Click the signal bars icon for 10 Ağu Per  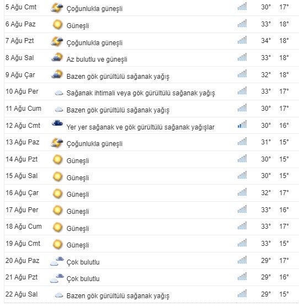point(242,90)
